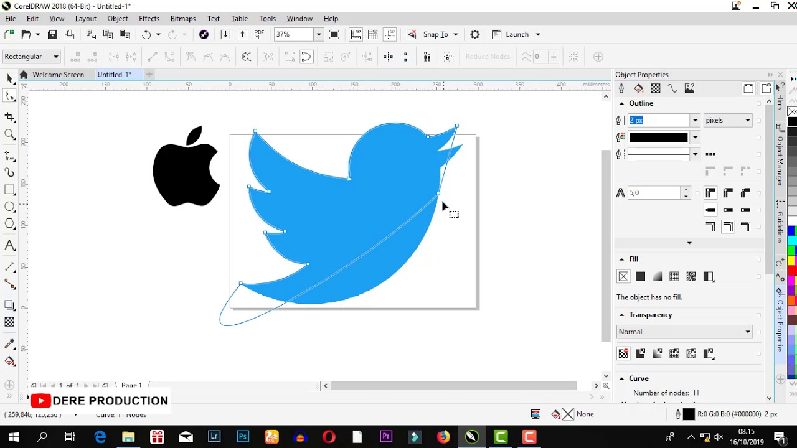Collapse the Outline section
The height and width of the screenshot is (448, 797).
tap(621, 103)
